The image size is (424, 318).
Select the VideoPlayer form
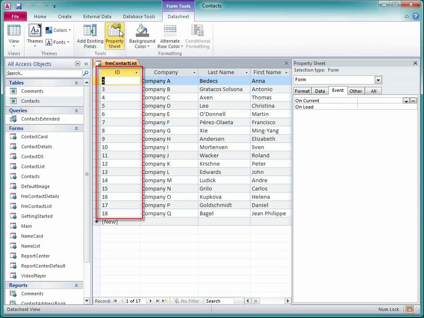[x=44, y=276]
